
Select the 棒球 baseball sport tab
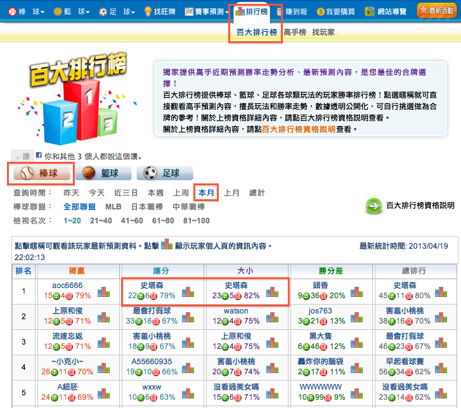42,173
